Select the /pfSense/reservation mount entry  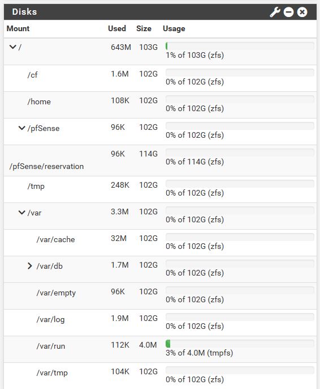46,166
